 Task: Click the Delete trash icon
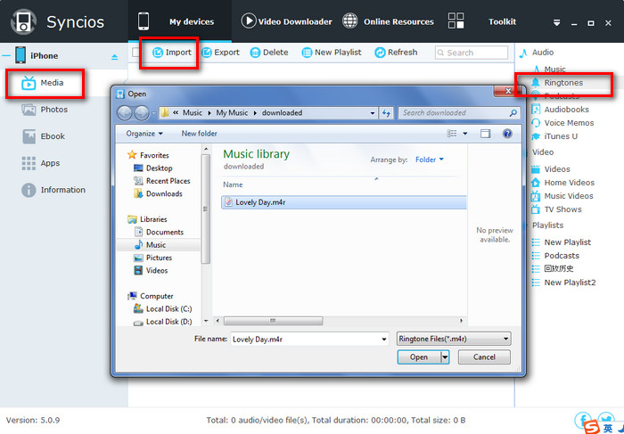click(x=255, y=53)
